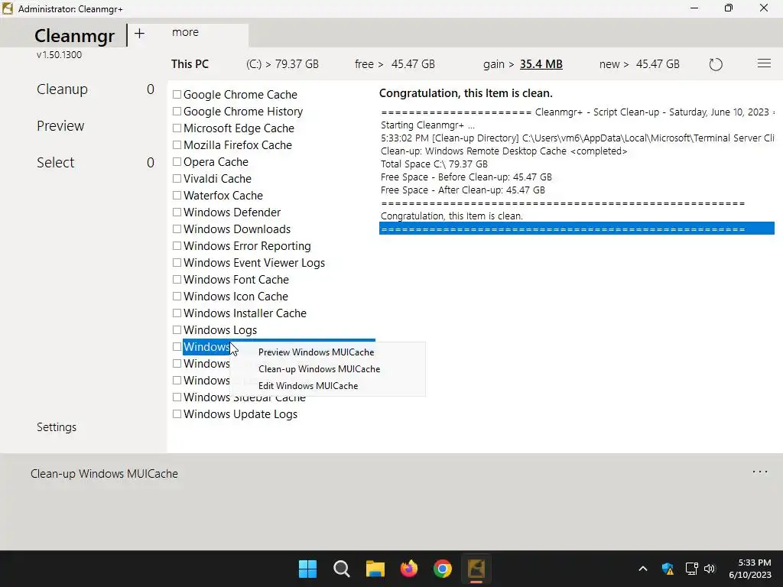Launch File Explorer from taskbar
783x587 pixels.
(375, 569)
